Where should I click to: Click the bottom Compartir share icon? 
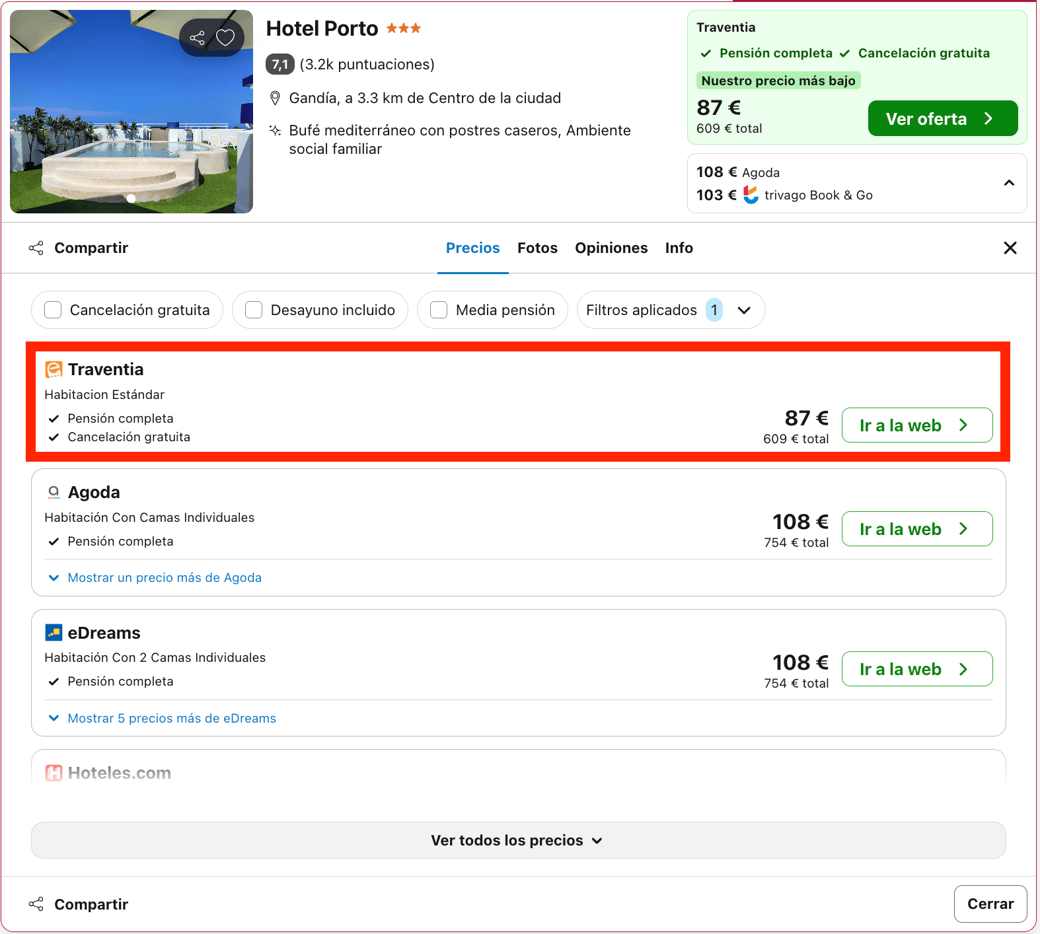click(x=36, y=904)
